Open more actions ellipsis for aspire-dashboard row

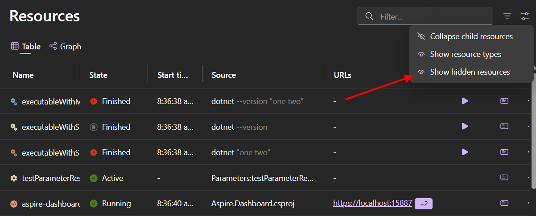click(x=528, y=204)
